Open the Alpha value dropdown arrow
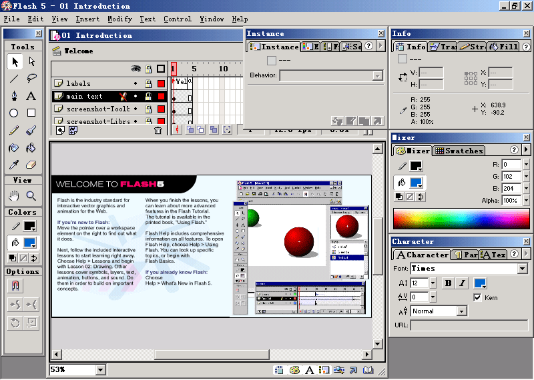This screenshot has height=380, width=534. [x=526, y=201]
